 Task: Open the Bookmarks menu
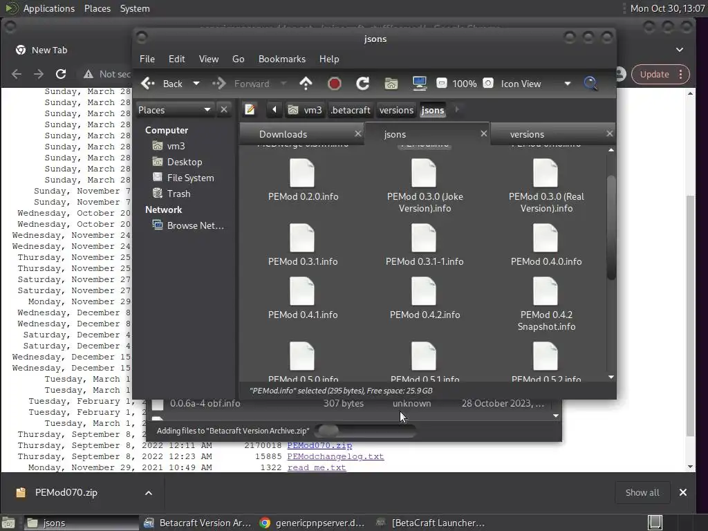click(x=282, y=59)
